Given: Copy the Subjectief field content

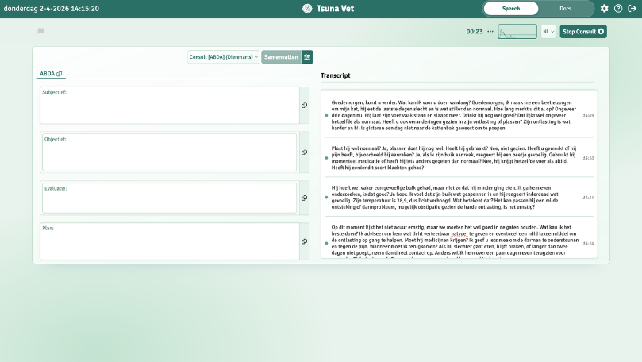Looking at the screenshot, I should pos(304,106).
